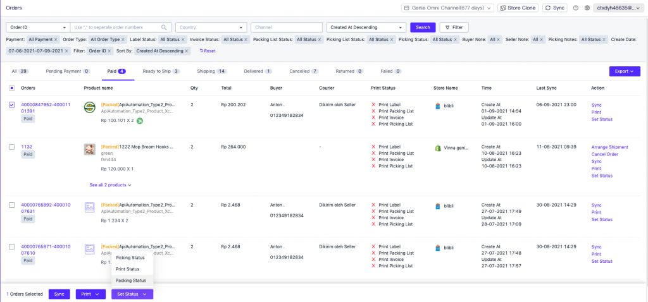Toggle the select-all orders header checkbox
This screenshot has width=648, height=302.
click(x=12, y=88)
